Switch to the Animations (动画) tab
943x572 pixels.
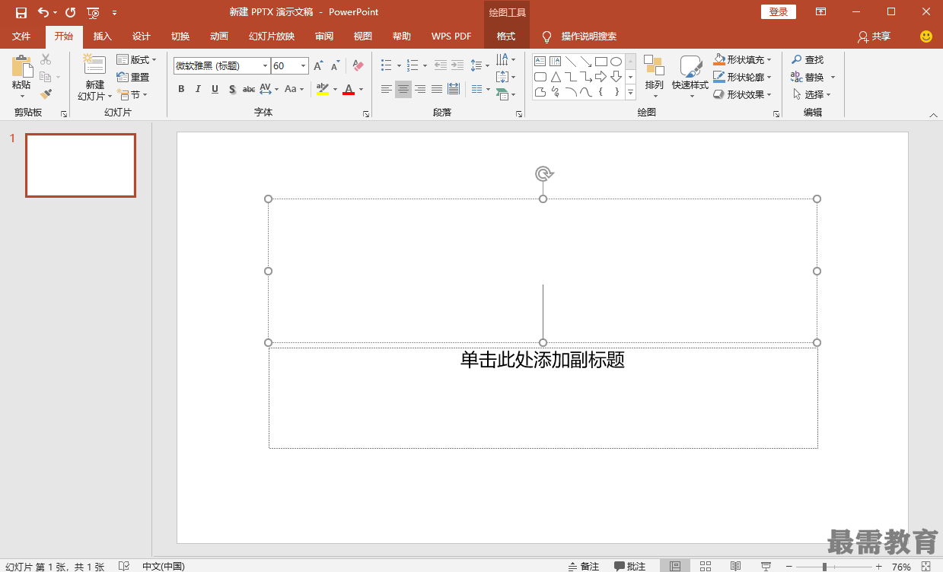(x=219, y=37)
